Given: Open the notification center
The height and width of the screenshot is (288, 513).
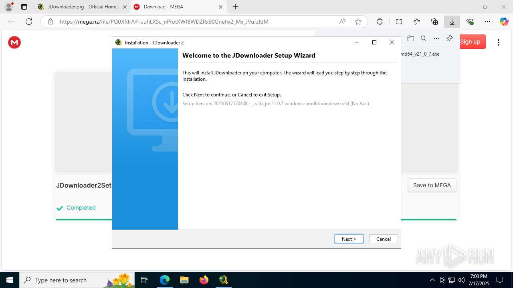Looking at the screenshot, I should (500, 280).
